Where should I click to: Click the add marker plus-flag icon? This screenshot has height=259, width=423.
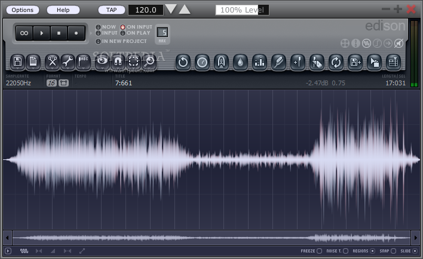[298, 63]
